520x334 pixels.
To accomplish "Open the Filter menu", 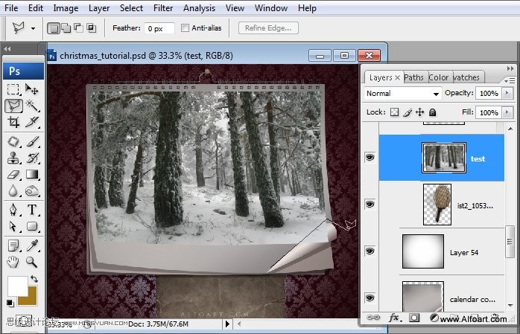I will click(x=163, y=8).
